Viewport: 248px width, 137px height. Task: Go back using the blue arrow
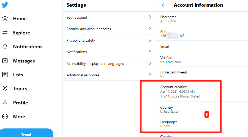coord(164,5)
